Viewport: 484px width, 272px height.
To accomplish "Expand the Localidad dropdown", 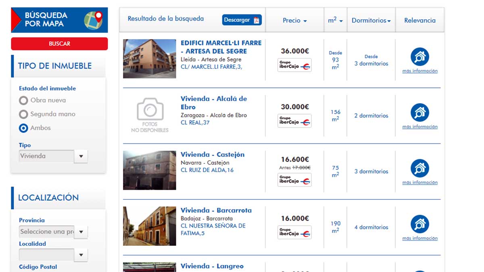I will click(x=81, y=255).
